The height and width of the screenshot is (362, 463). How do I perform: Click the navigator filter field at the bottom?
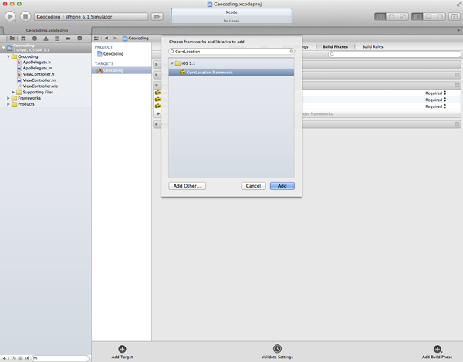coord(60,358)
